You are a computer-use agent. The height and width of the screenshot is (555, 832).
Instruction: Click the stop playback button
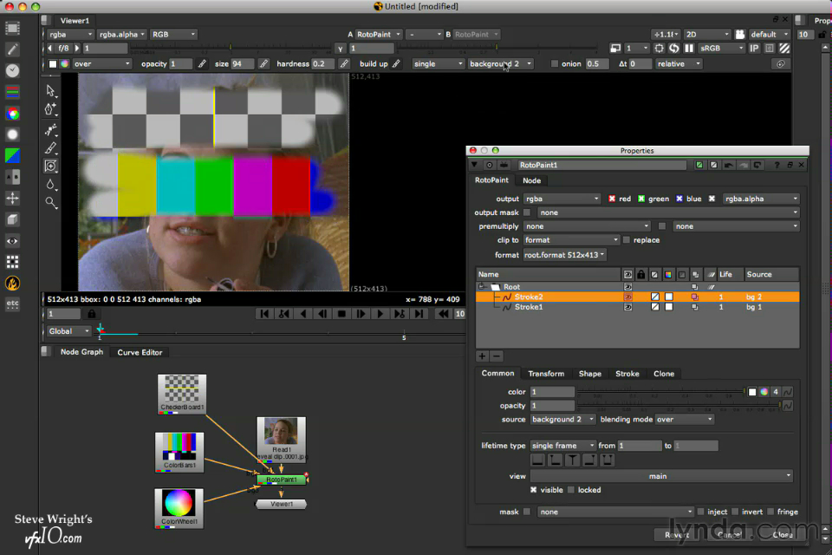tap(341, 314)
